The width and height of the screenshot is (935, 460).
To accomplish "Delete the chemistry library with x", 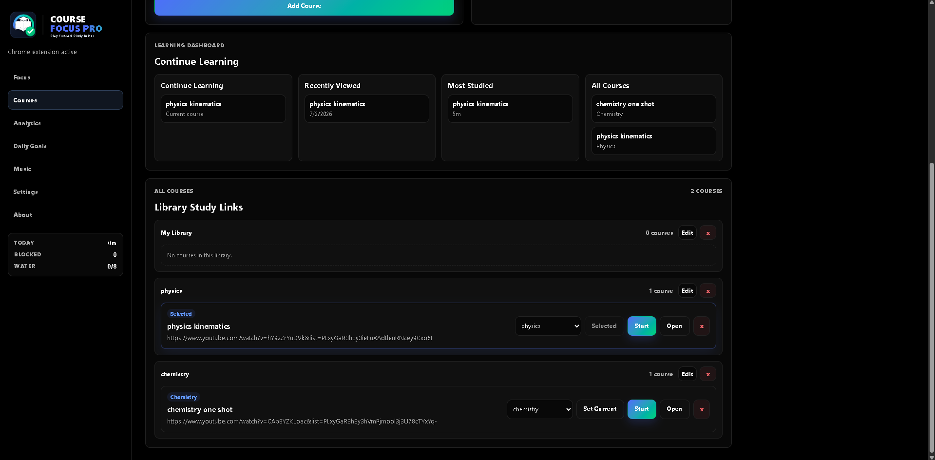I will tap(708, 374).
